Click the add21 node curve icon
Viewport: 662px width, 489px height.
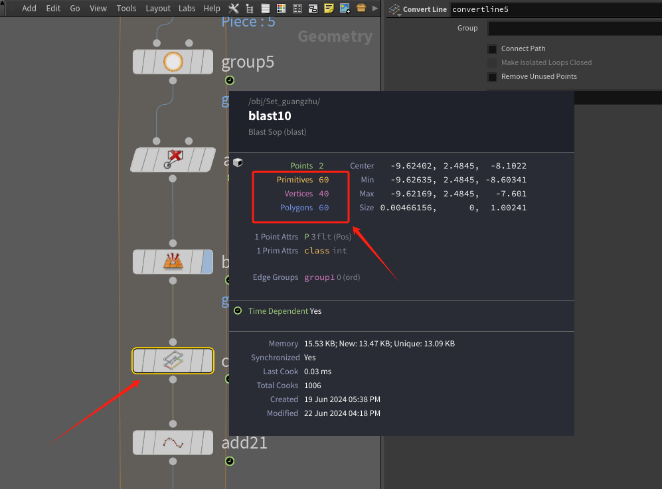coord(173,443)
